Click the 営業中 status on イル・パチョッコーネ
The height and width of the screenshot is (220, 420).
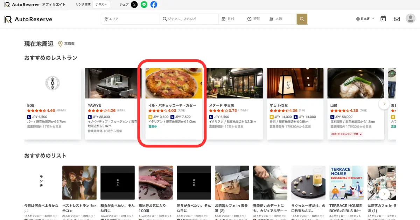[153, 127]
